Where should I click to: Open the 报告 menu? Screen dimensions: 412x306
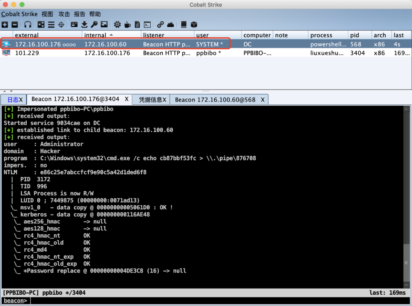[80, 14]
